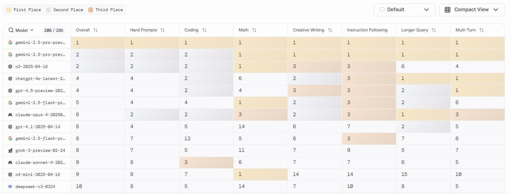Click the Second Place legend swatch
The height and width of the screenshot is (194, 511).
(48, 9)
